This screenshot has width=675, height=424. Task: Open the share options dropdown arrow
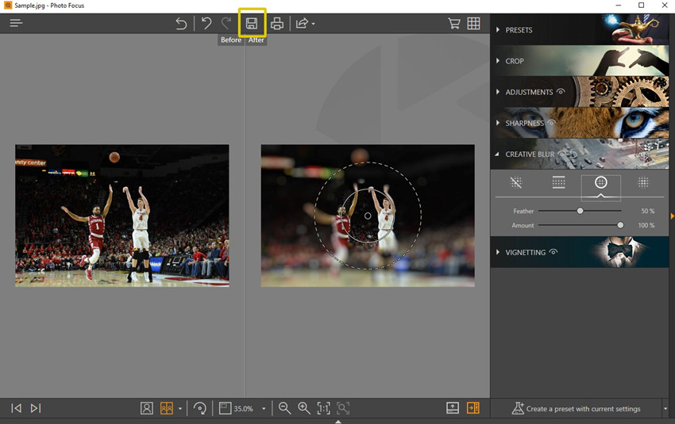[314, 24]
